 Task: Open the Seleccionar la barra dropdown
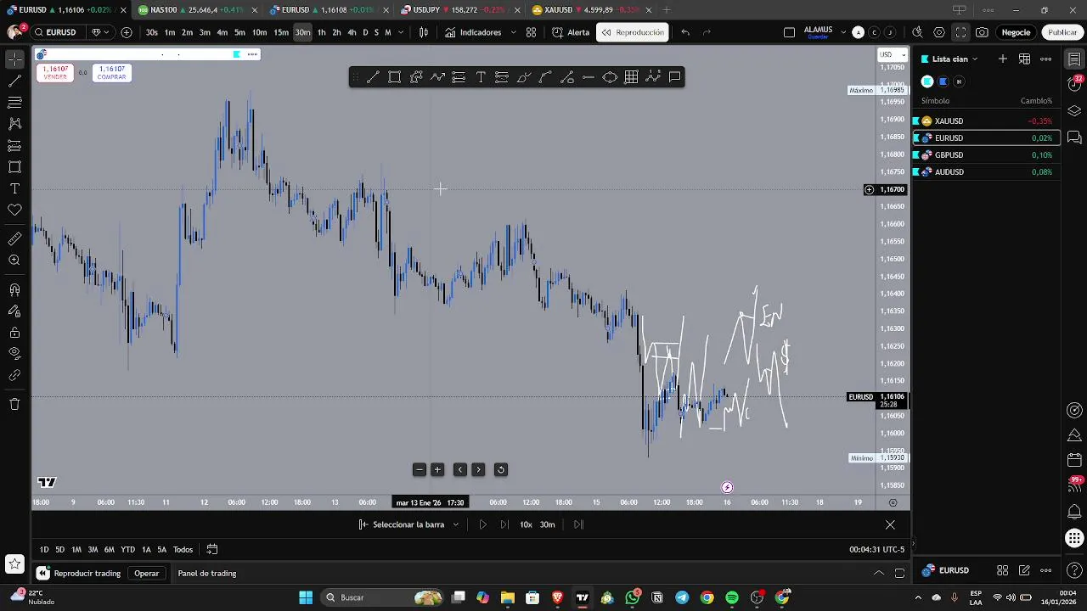[x=408, y=524]
